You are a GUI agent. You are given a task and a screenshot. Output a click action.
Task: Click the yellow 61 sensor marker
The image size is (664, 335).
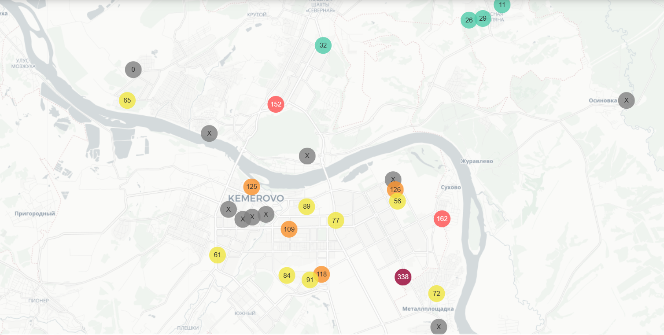217,255
